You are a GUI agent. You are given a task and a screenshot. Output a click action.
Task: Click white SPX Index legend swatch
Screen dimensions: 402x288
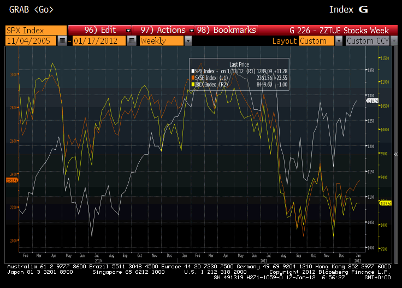pos(193,71)
